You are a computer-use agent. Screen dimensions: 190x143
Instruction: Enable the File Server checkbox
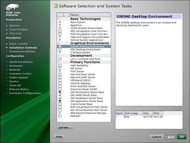pyautogui.click(x=60, y=68)
